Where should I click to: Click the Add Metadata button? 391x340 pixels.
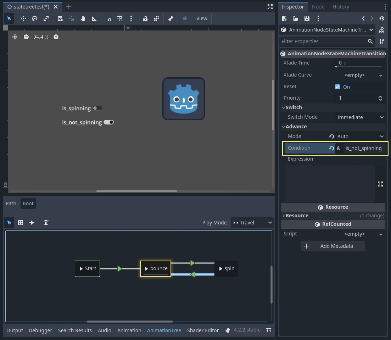point(333,246)
